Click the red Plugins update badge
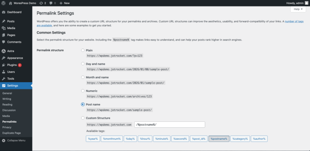This screenshot has height=151, width=310. (x=19, y=65)
